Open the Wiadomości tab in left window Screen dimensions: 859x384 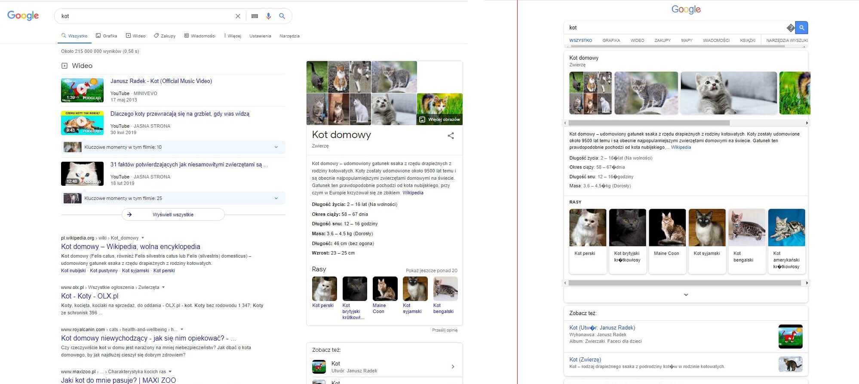(x=200, y=36)
